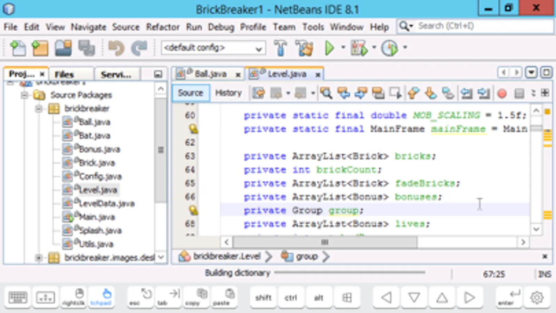Click Clean and Build Project icon
This screenshot has width=556, height=313.
(x=305, y=48)
